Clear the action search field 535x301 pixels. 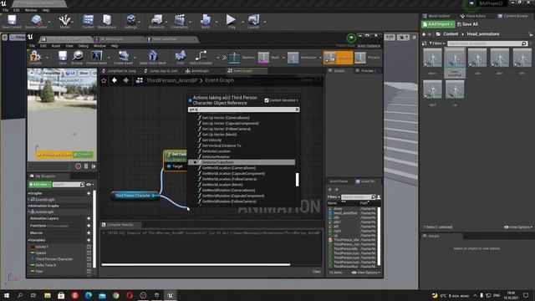[x=297, y=110]
